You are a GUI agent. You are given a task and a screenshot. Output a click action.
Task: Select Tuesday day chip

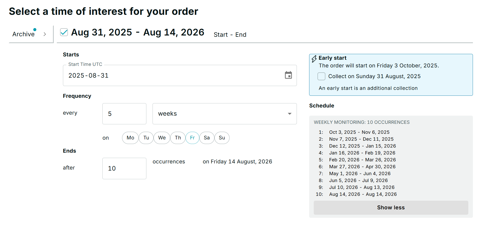pyautogui.click(x=146, y=138)
